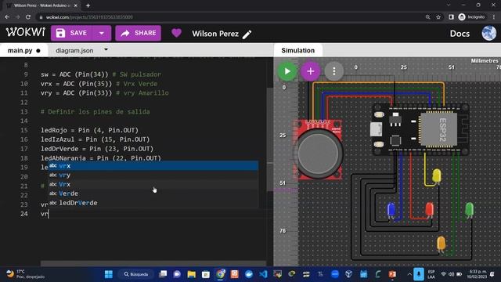This screenshot has height=282, width=501.
Task: Open the Chrome three-dot menu
Action: [x=494, y=17]
